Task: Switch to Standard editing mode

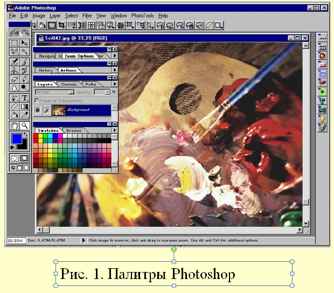Action: pyautogui.click(x=15, y=158)
